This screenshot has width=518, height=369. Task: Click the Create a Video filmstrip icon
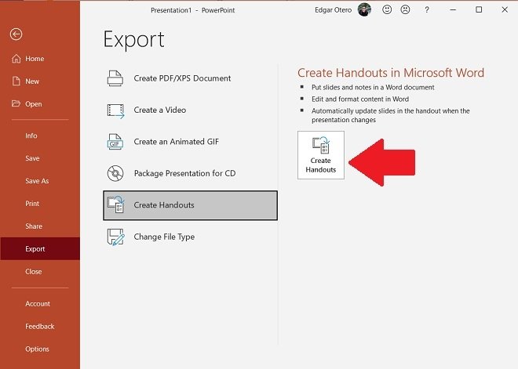click(x=115, y=110)
